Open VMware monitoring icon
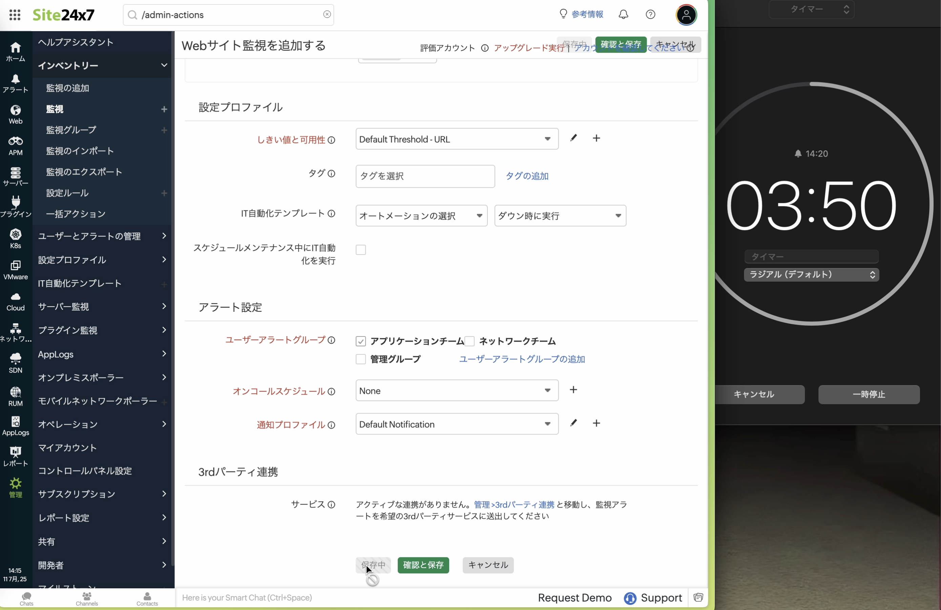Image resolution: width=941 pixels, height=610 pixels. [16, 270]
